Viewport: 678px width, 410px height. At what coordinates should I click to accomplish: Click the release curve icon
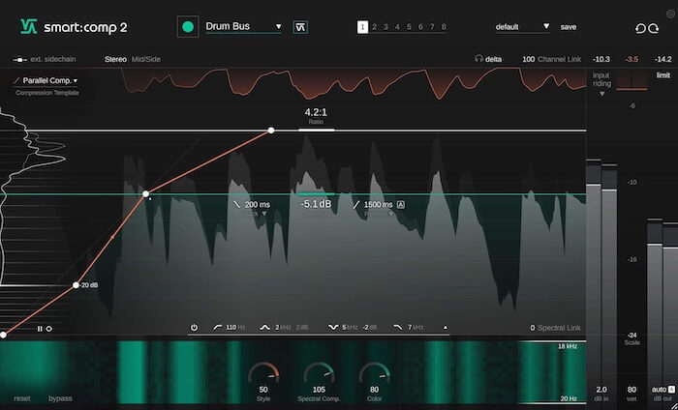[x=356, y=205]
